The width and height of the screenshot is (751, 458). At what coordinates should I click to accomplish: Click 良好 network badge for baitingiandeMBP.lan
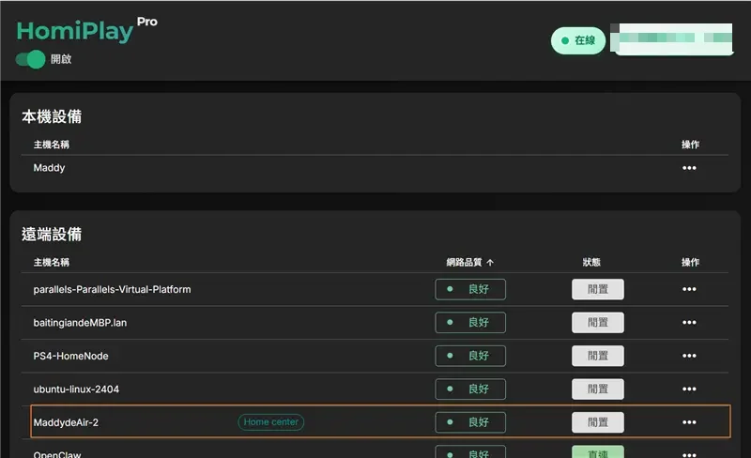[x=470, y=323]
